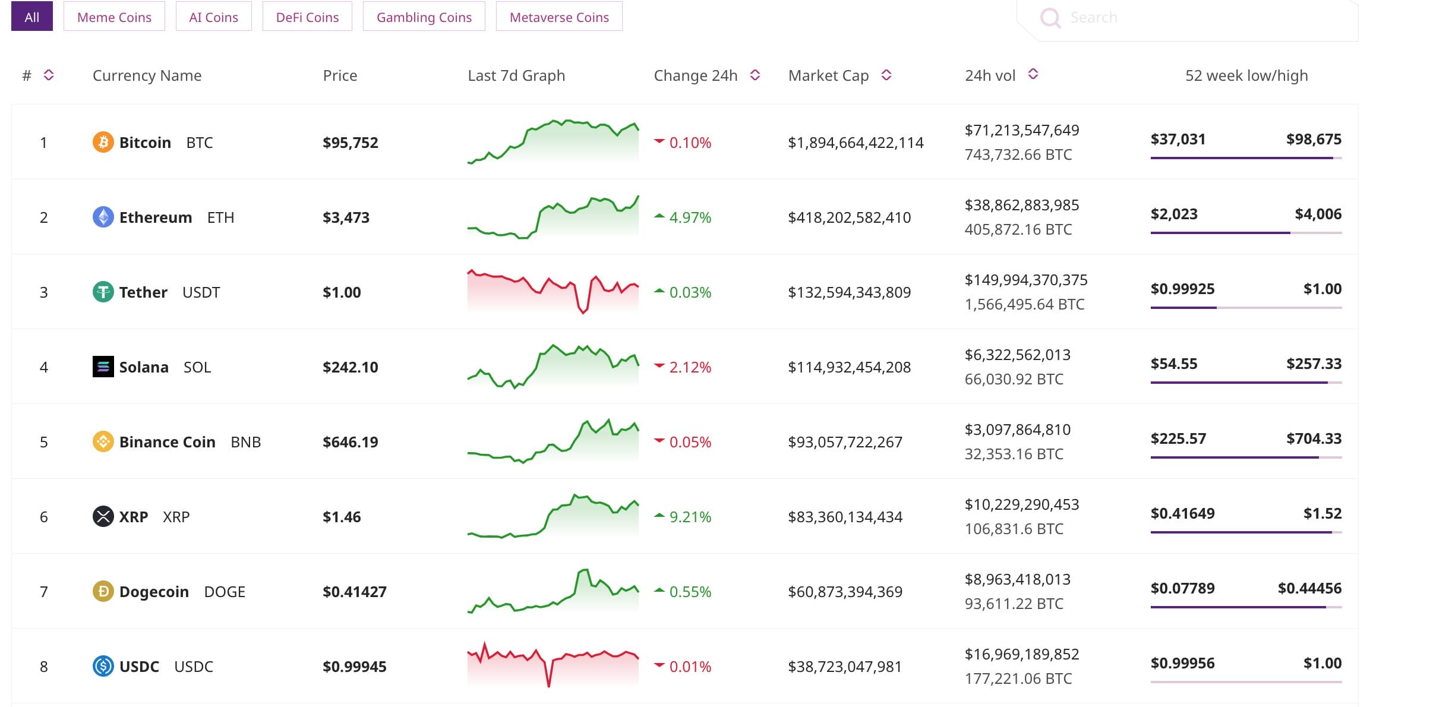This screenshot has height=707, width=1433.
Task: Click the USDC market cap $38,723,047,981
Action: click(x=845, y=667)
